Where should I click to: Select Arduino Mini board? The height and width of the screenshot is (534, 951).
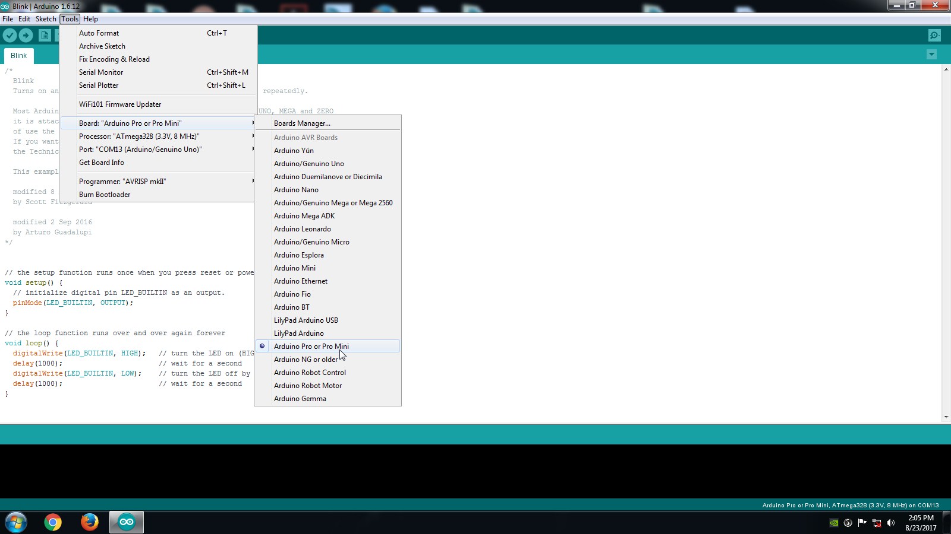tap(328, 268)
